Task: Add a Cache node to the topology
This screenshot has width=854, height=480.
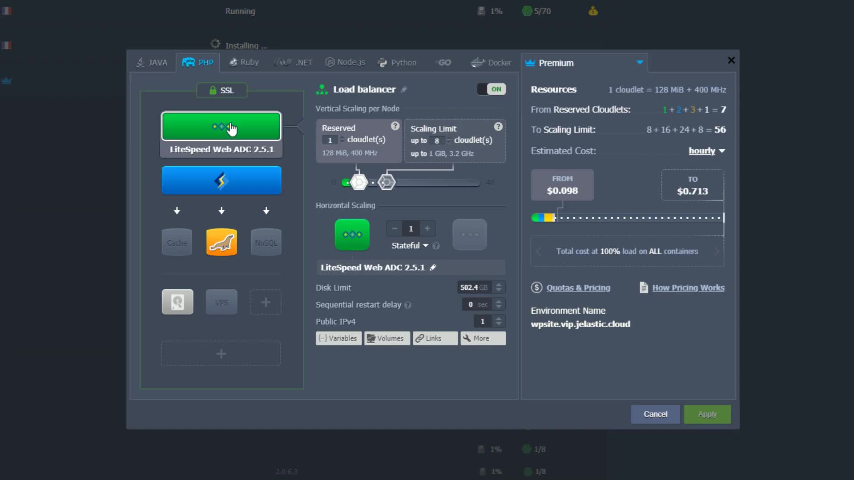Action: [x=177, y=242]
